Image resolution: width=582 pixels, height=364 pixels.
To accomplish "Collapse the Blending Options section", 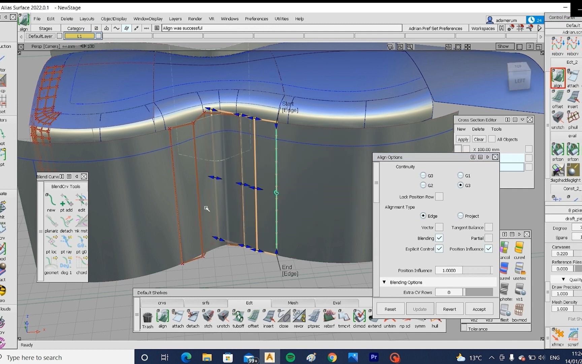I will point(384,282).
